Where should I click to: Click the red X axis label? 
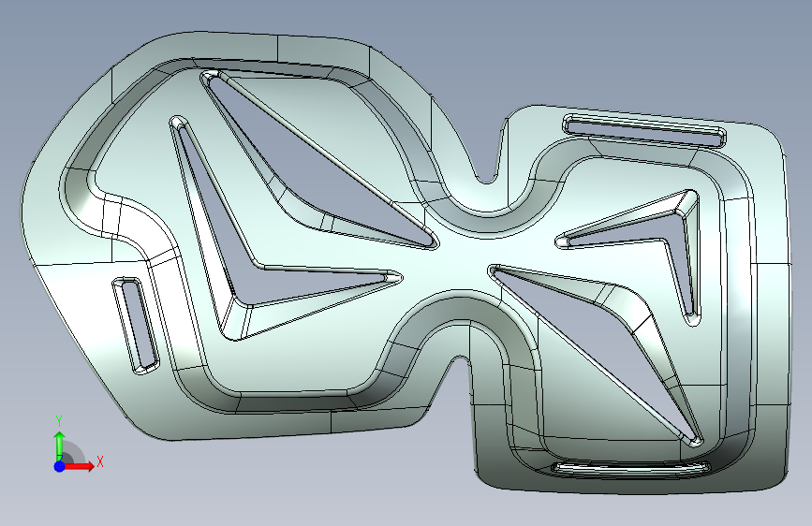click(x=100, y=461)
